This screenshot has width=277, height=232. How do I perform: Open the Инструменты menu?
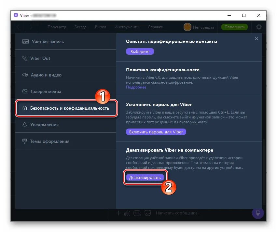(127, 27)
